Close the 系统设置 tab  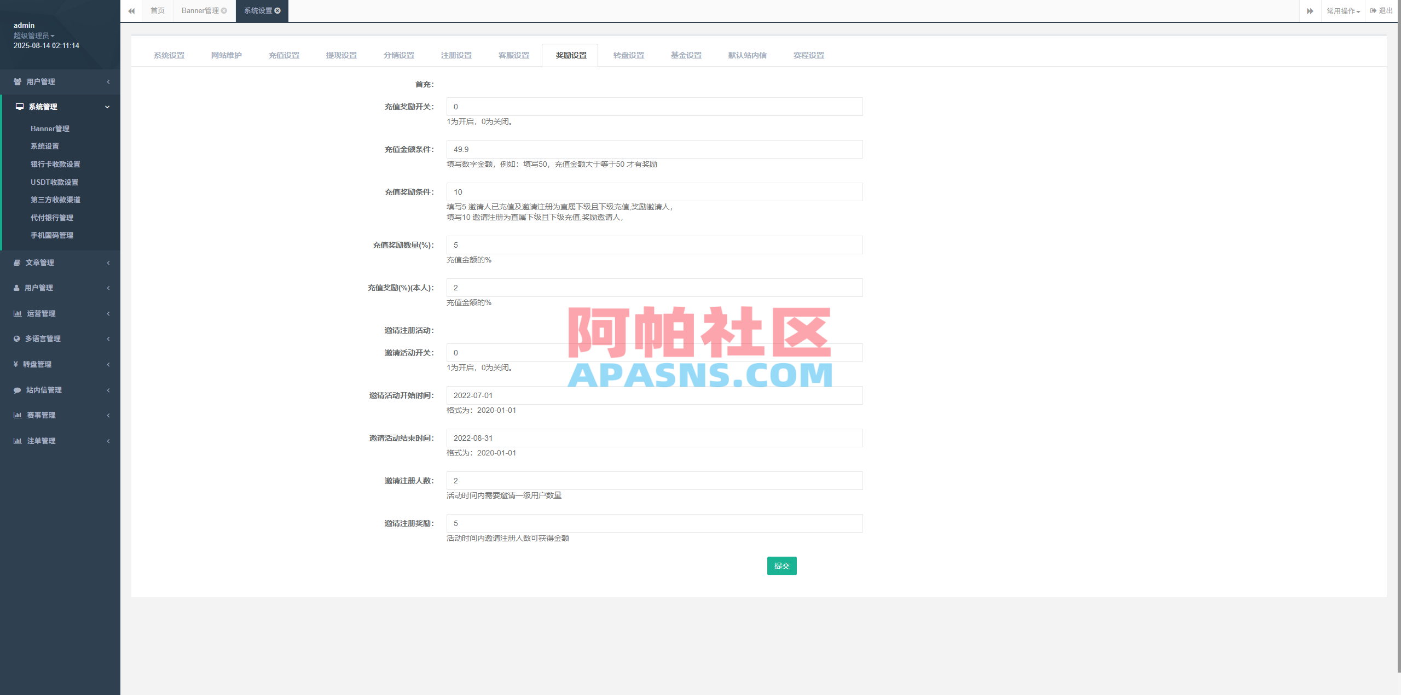pyautogui.click(x=279, y=11)
